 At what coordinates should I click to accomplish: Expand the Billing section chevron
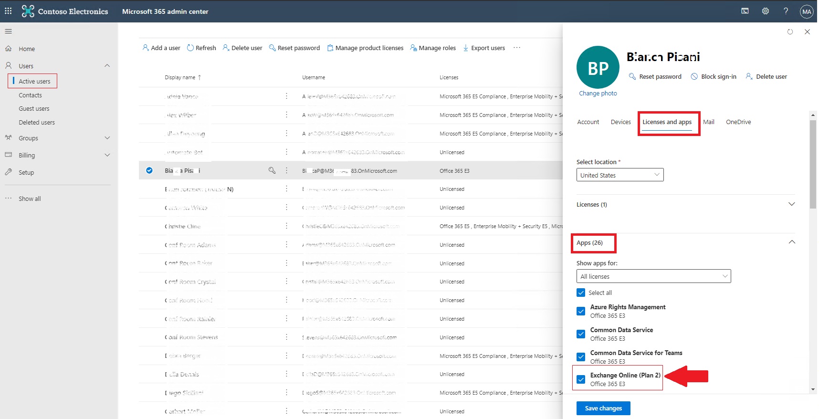(x=107, y=155)
